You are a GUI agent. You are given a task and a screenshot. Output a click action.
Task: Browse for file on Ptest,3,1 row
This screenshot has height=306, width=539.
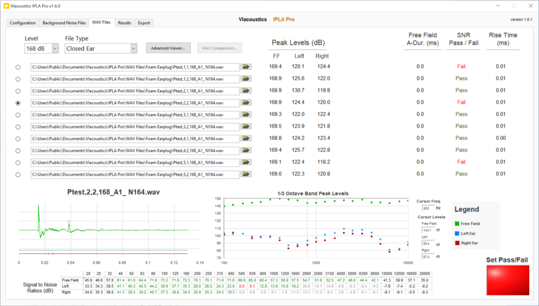point(246,114)
